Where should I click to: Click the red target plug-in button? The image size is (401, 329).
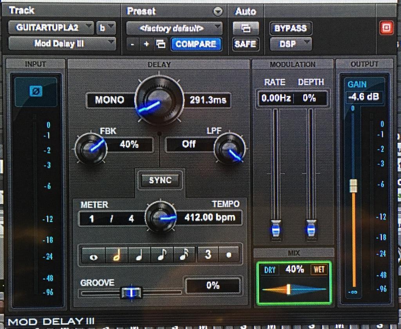coord(387,28)
